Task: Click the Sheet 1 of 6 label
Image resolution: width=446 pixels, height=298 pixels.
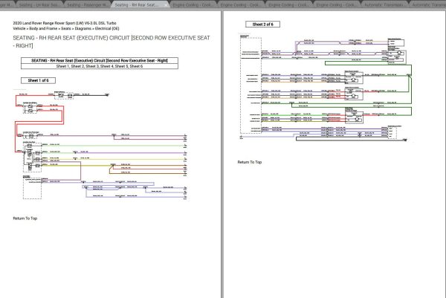Action: click(x=38, y=80)
